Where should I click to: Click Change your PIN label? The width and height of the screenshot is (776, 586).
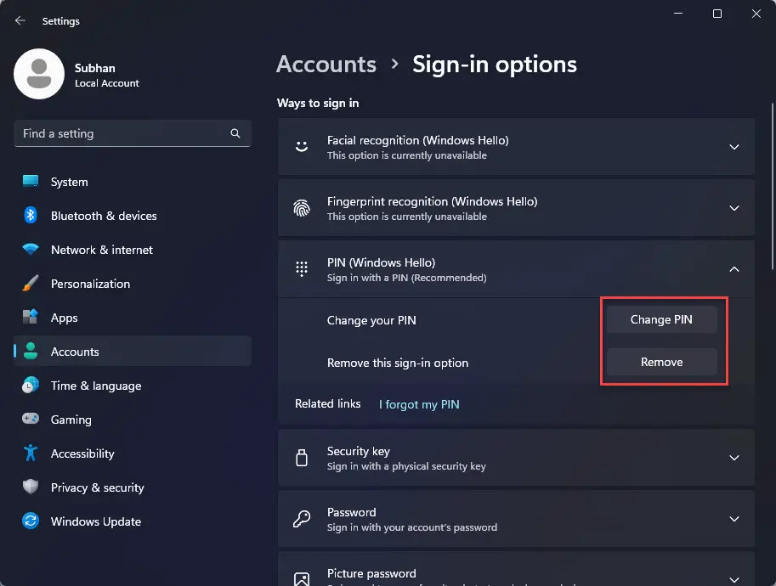click(371, 320)
